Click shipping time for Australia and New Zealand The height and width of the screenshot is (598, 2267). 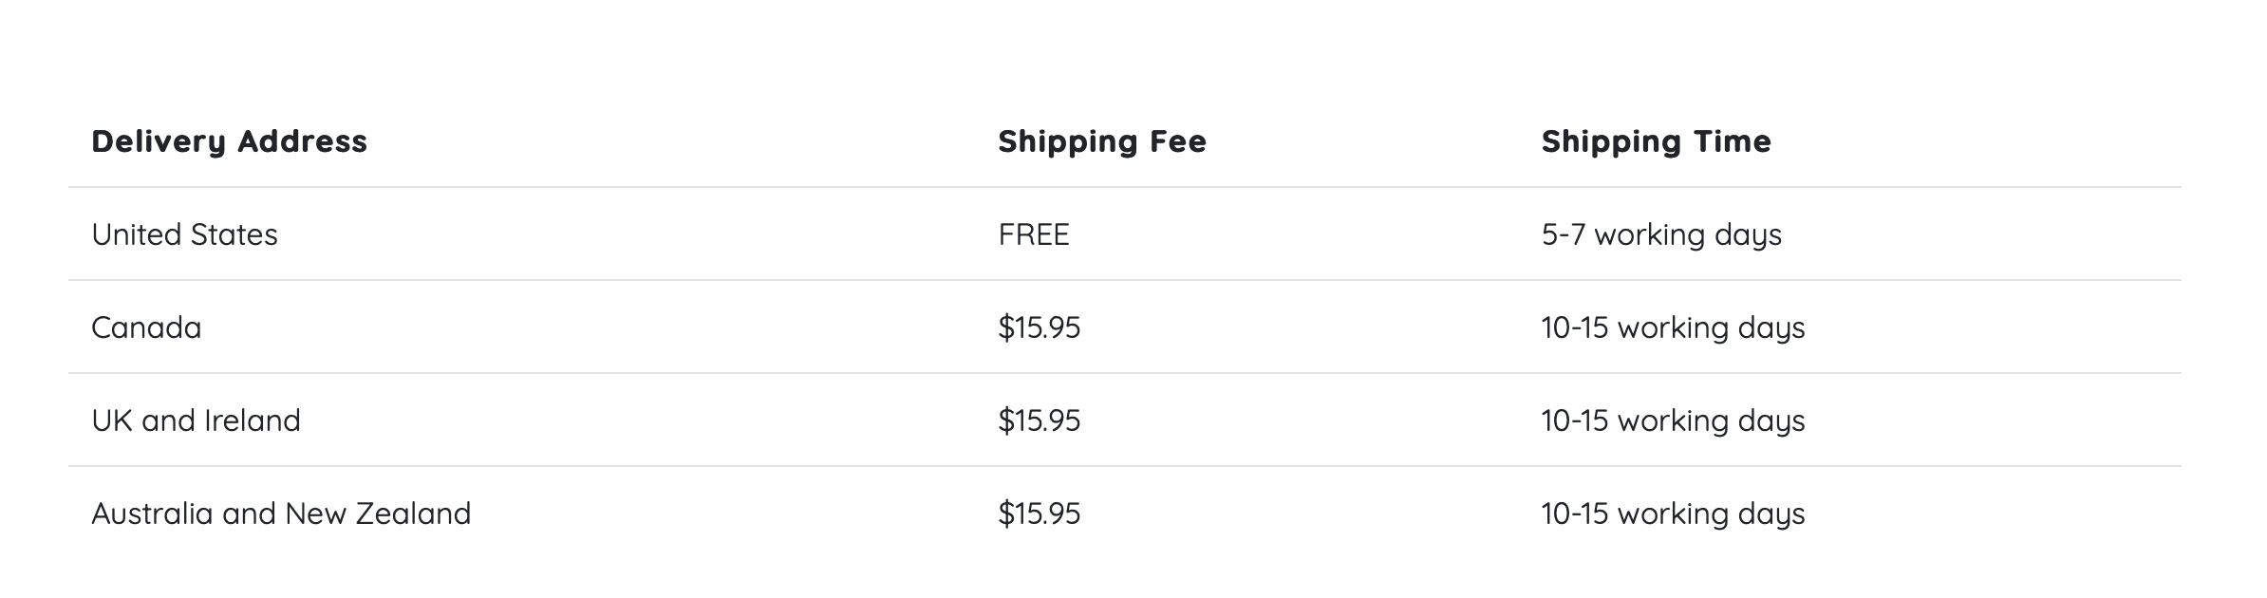(1672, 514)
